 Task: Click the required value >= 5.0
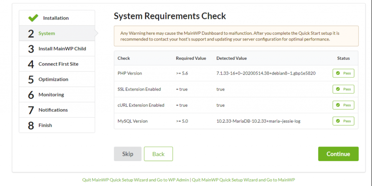coord(182,121)
